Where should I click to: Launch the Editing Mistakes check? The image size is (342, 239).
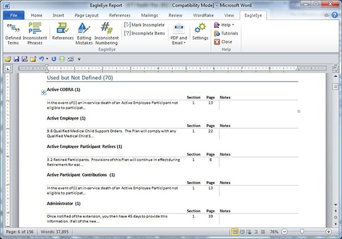coord(84,34)
